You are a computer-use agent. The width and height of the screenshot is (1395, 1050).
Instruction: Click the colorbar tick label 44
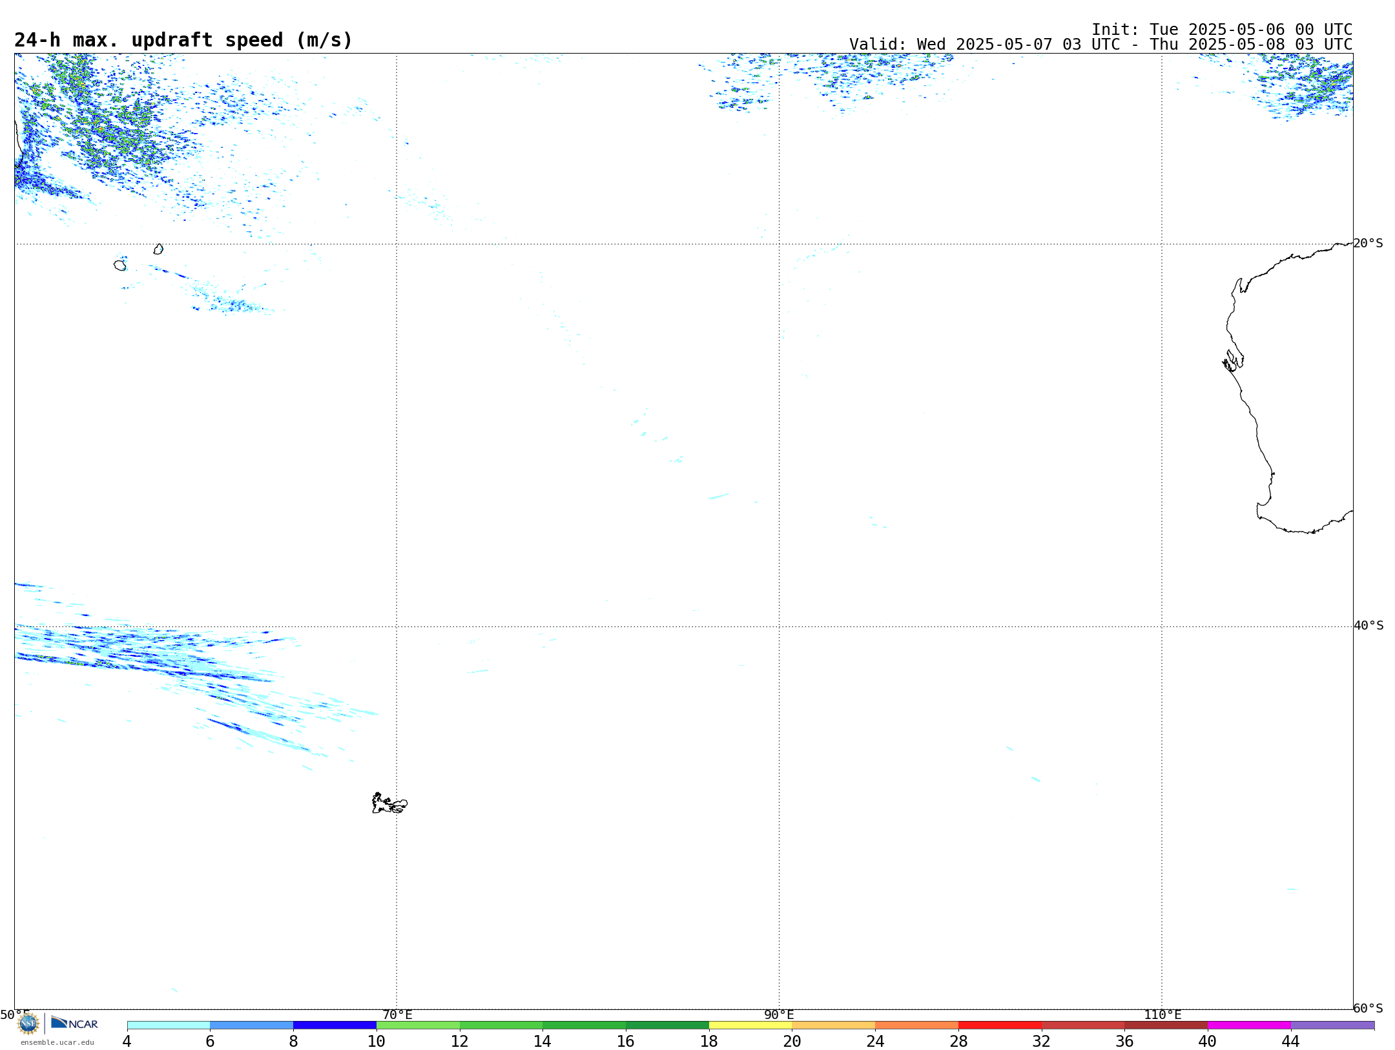(1290, 1042)
